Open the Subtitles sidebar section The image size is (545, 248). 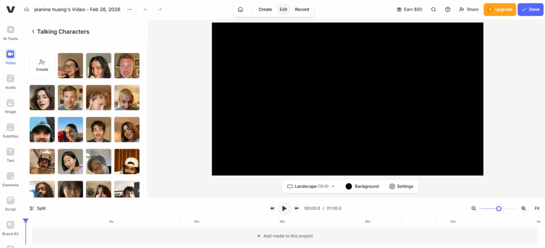pyautogui.click(x=11, y=130)
